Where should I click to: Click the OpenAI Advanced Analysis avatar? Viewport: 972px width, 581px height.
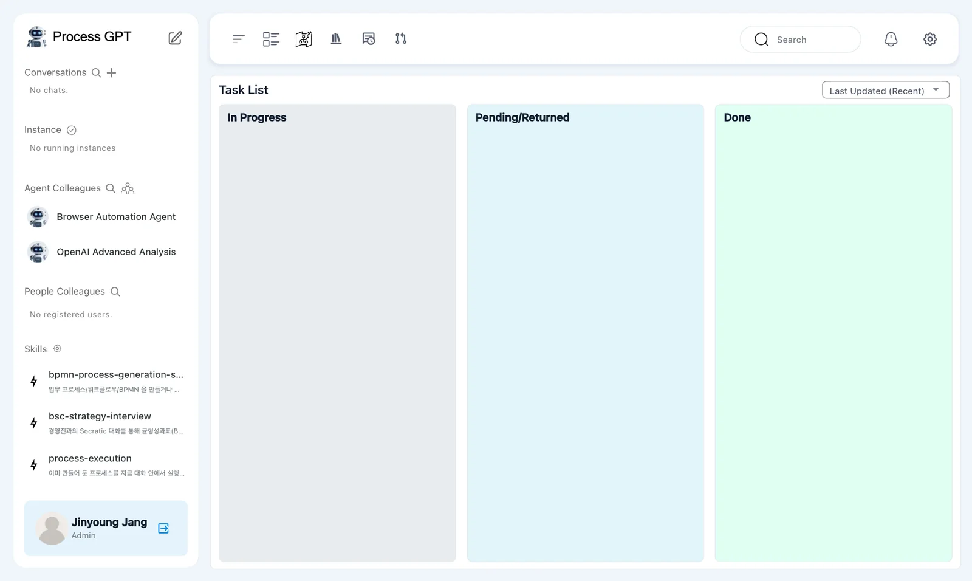(x=38, y=252)
